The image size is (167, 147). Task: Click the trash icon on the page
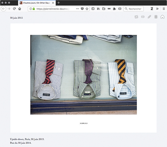156,17
